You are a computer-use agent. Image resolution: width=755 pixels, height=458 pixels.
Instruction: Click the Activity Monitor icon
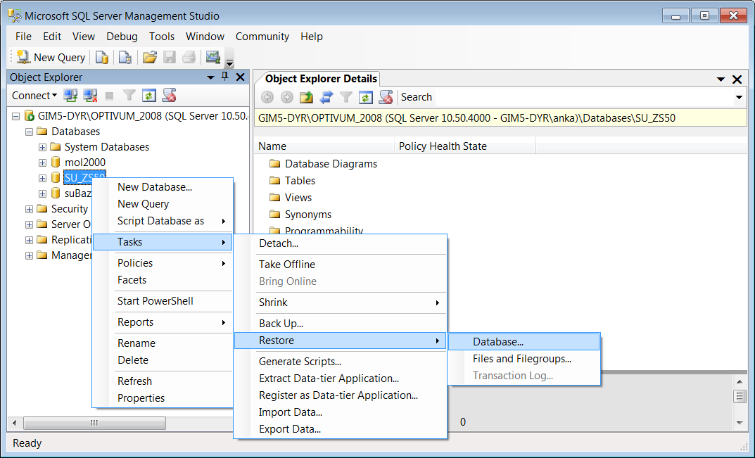(x=212, y=57)
